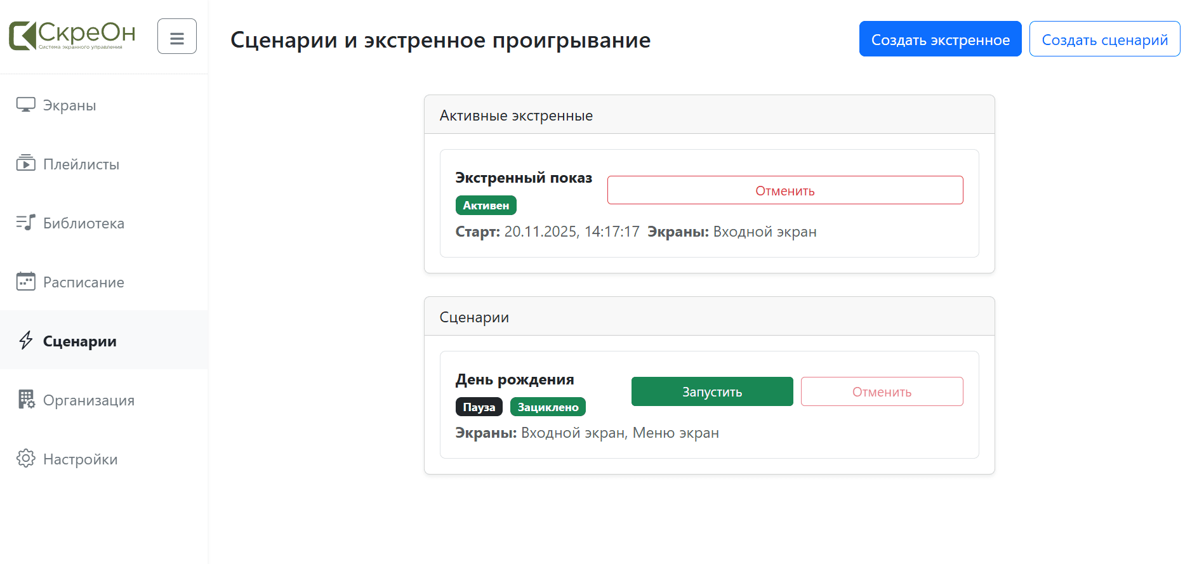Viewport: 1204px width, 564px height.
Task: Toggle the sidebar with hamburger button
Action: tap(177, 37)
